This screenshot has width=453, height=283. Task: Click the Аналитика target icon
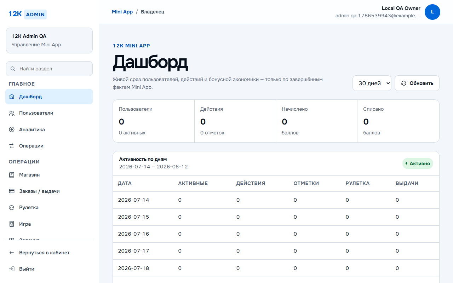(x=12, y=129)
